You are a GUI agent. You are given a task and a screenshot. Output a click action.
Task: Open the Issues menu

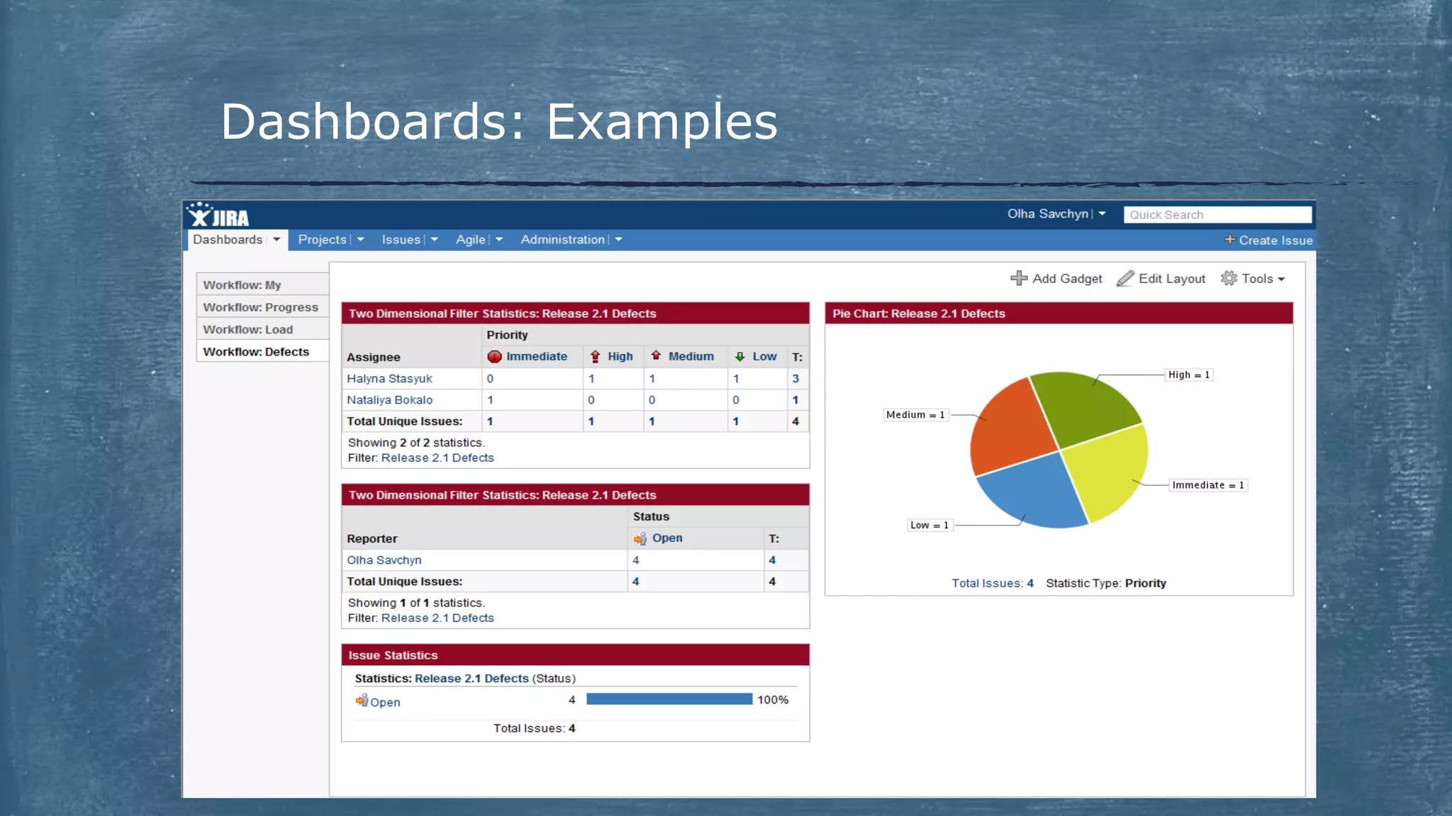click(401, 239)
